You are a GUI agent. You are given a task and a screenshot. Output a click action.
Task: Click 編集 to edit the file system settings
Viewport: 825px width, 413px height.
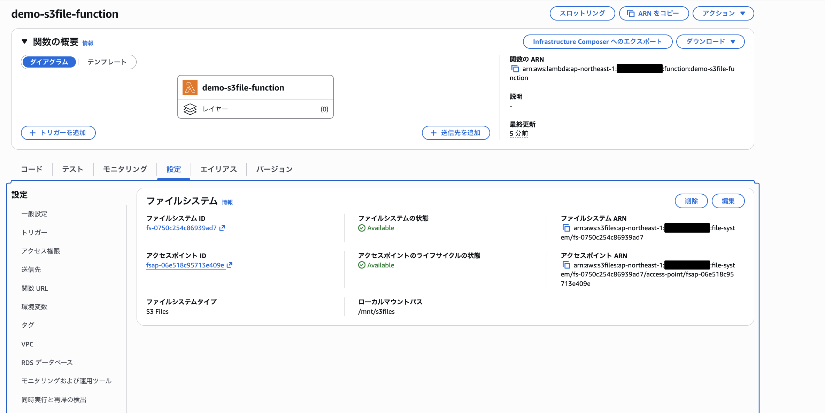[x=728, y=201]
